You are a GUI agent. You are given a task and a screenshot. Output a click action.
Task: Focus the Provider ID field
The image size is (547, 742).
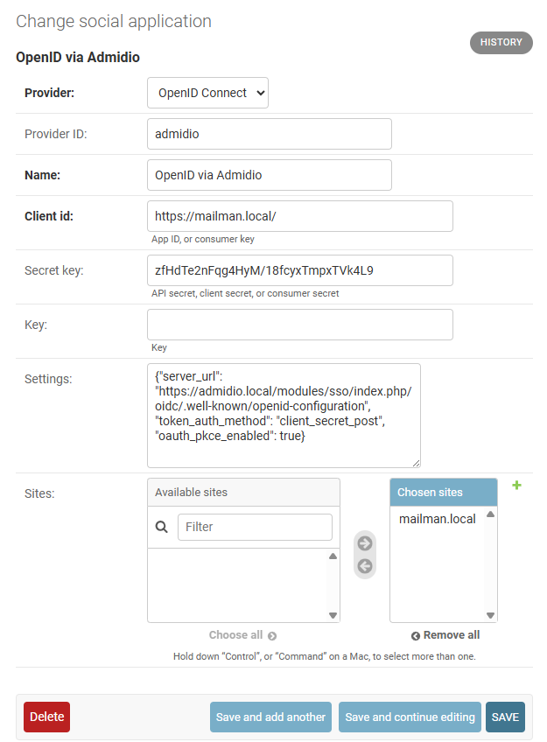269,134
